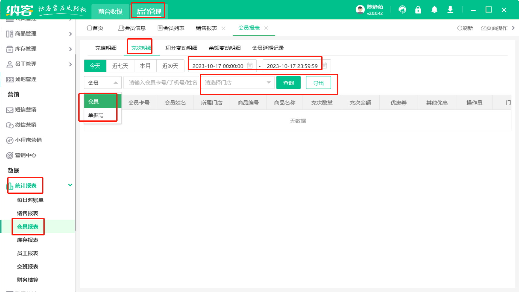Switch to 积分变动明细 tab
The width and height of the screenshot is (519, 292).
pos(181,48)
